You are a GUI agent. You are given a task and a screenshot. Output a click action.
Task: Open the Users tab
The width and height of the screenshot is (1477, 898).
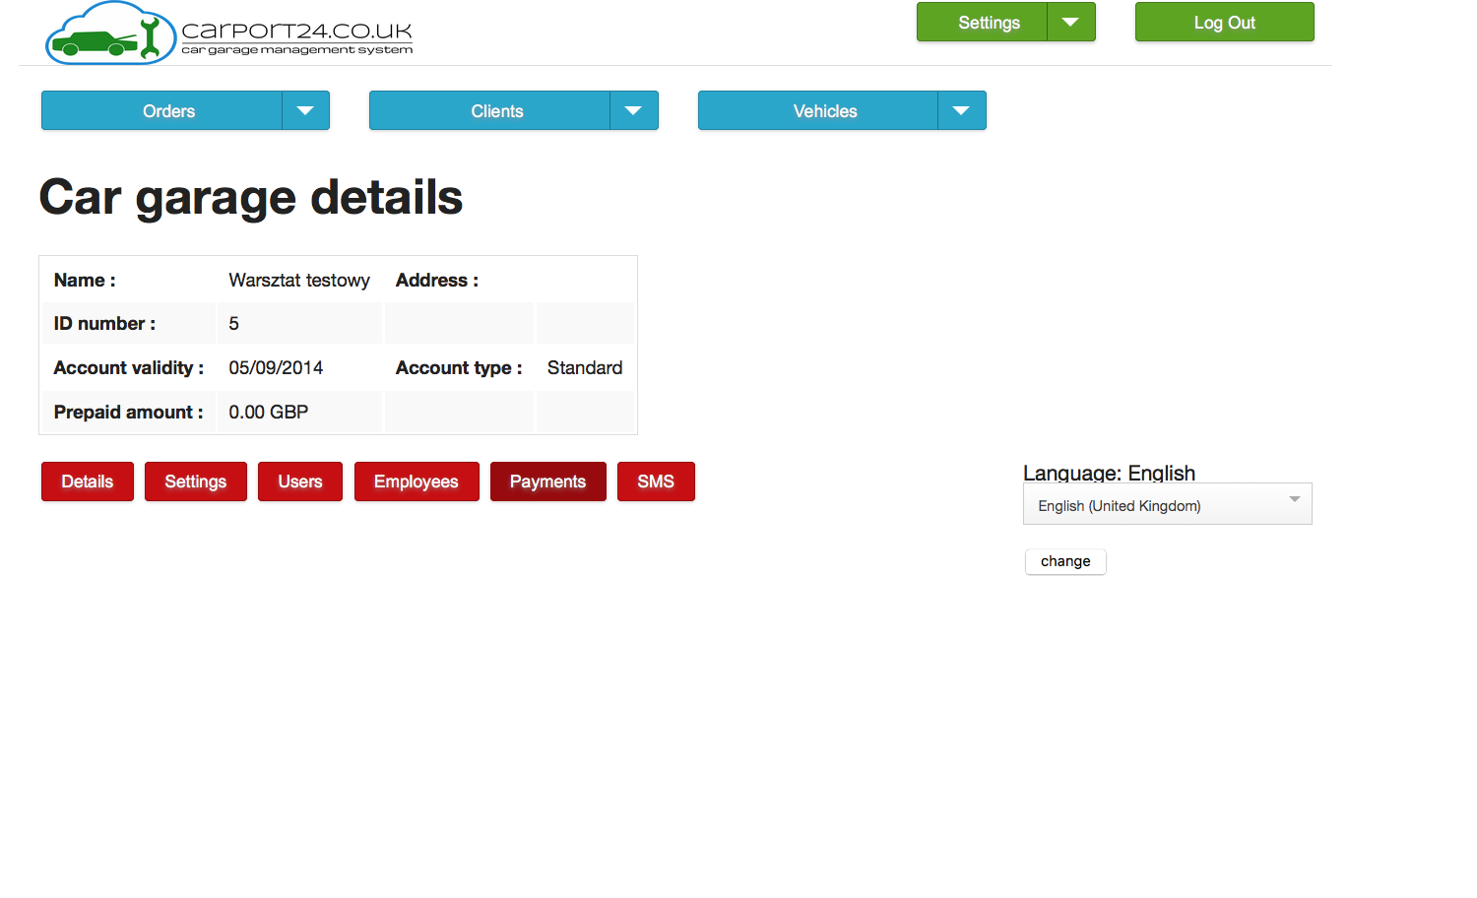coord(299,481)
